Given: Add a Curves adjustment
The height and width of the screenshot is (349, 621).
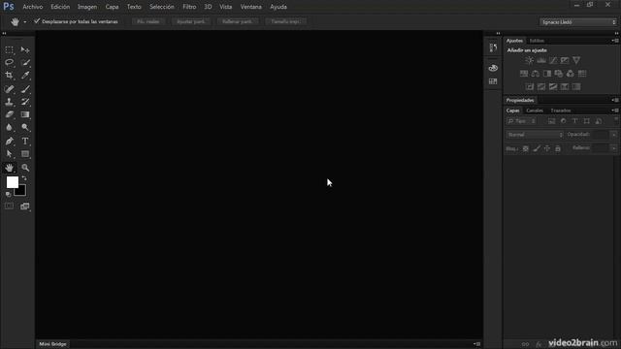Looking at the screenshot, I should point(553,60).
